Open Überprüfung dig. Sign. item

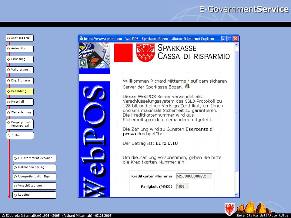click(x=35, y=177)
